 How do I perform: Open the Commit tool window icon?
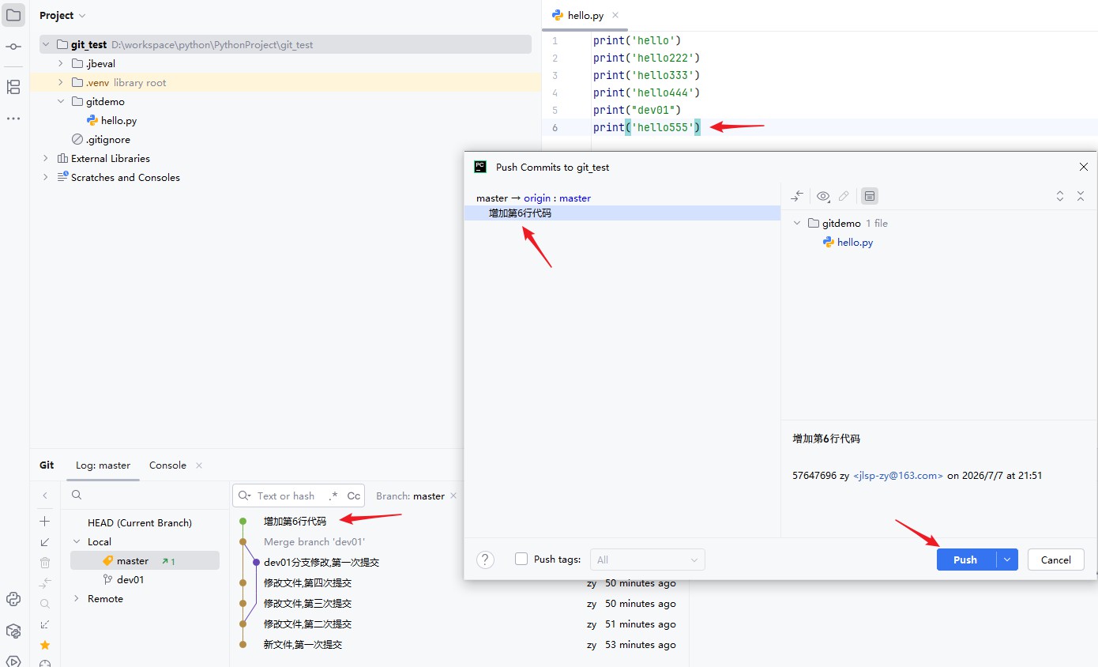tap(13, 47)
